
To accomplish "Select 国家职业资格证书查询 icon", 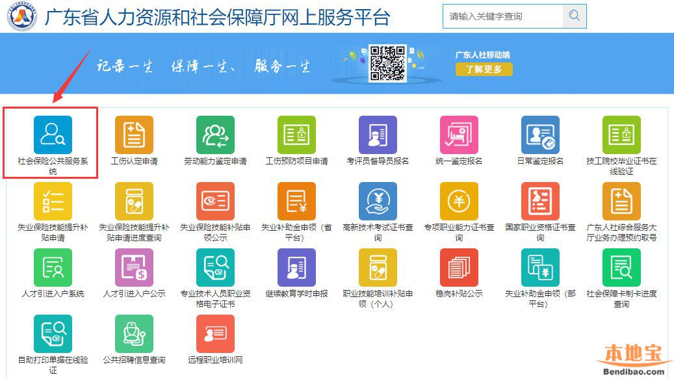I will 540,202.
